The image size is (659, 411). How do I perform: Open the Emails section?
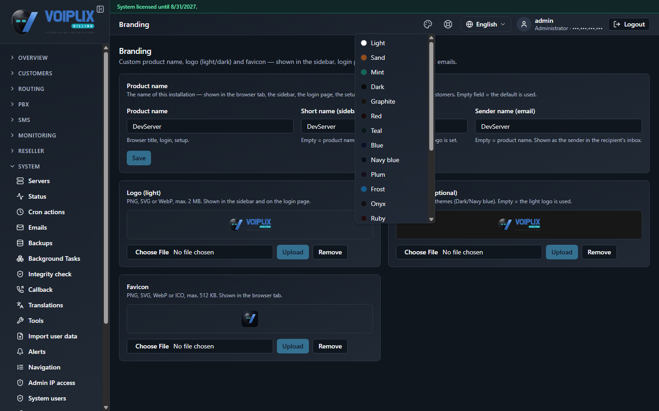coord(38,227)
